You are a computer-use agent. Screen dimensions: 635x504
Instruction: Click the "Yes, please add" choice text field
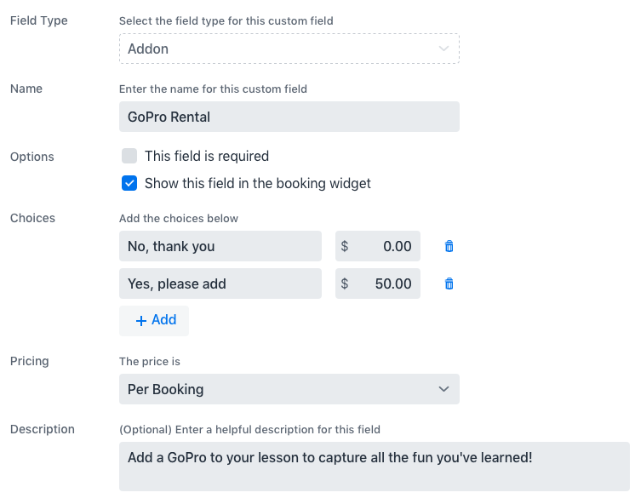pyautogui.click(x=220, y=283)
